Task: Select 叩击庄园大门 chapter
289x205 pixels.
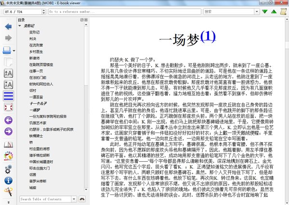Action: tap(39, 168)
